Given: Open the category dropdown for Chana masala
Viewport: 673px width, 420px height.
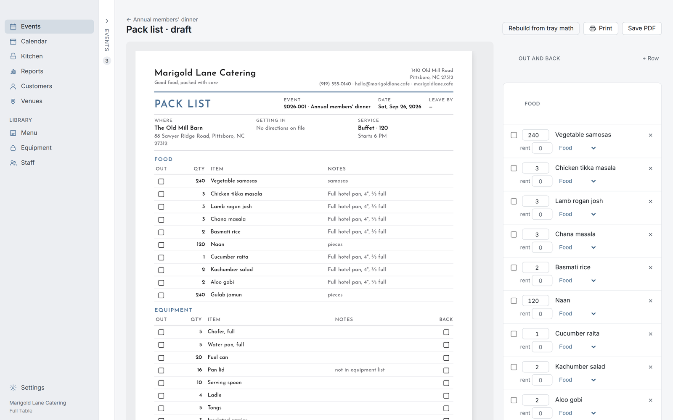Looking at the screenshot, I should click(x=577, y=247).
